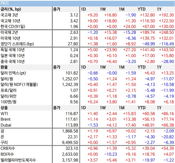175x163 pixels.
Task: Select -28.90 in 중국 국채 10년 row
Action: click(168, 61)
